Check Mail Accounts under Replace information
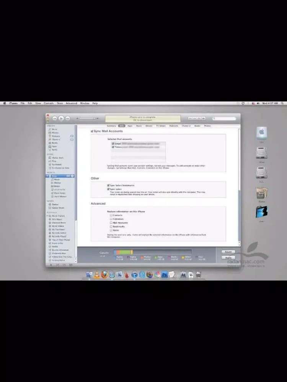Image resolution: width=287 pixels, height=382 pixels. (x=111, y=223)
